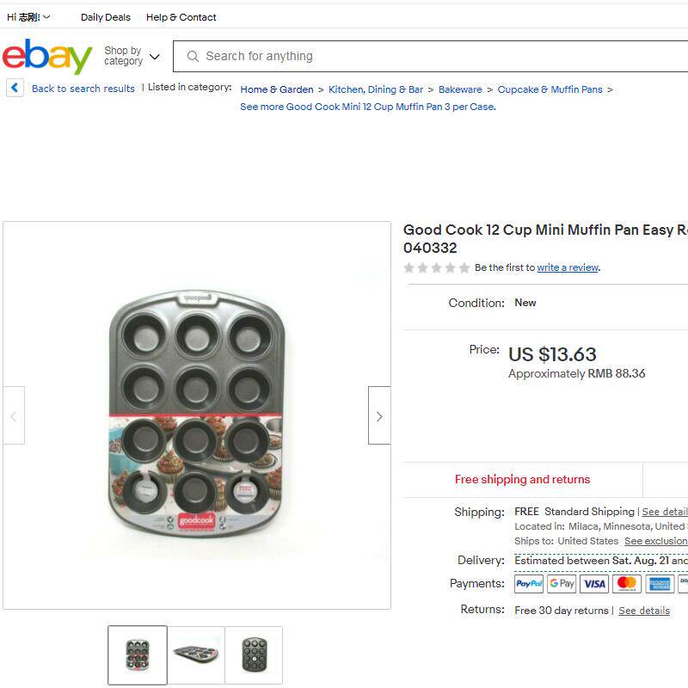Open Daily Deals in top menu
The width and height of the screenshot is (688, 688).
coord(106,17)
